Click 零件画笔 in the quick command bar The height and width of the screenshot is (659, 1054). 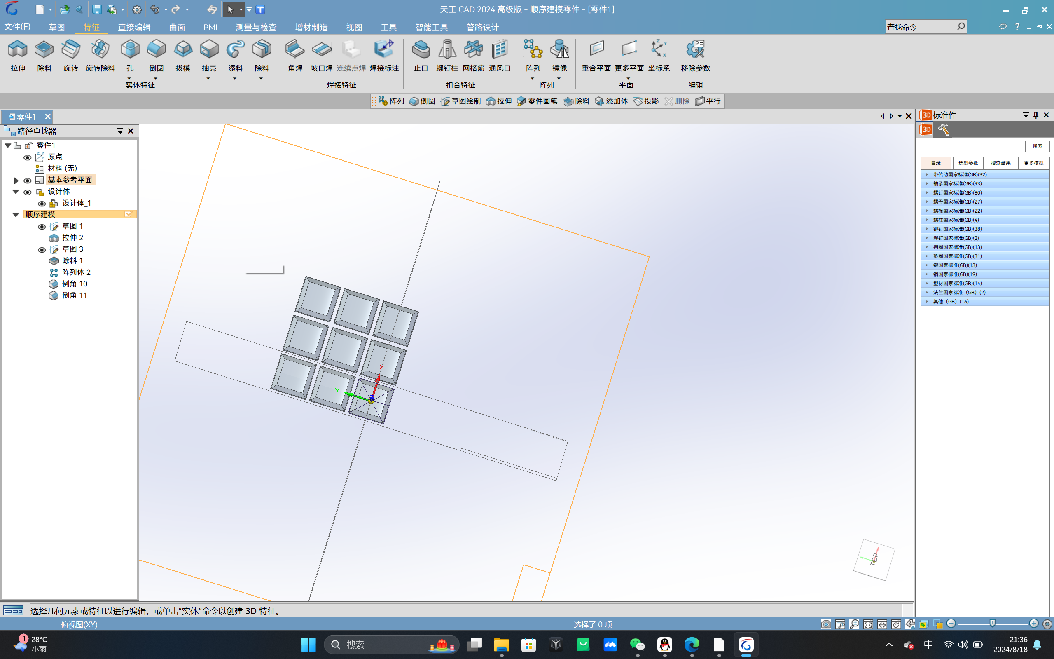tap(537, 101)
